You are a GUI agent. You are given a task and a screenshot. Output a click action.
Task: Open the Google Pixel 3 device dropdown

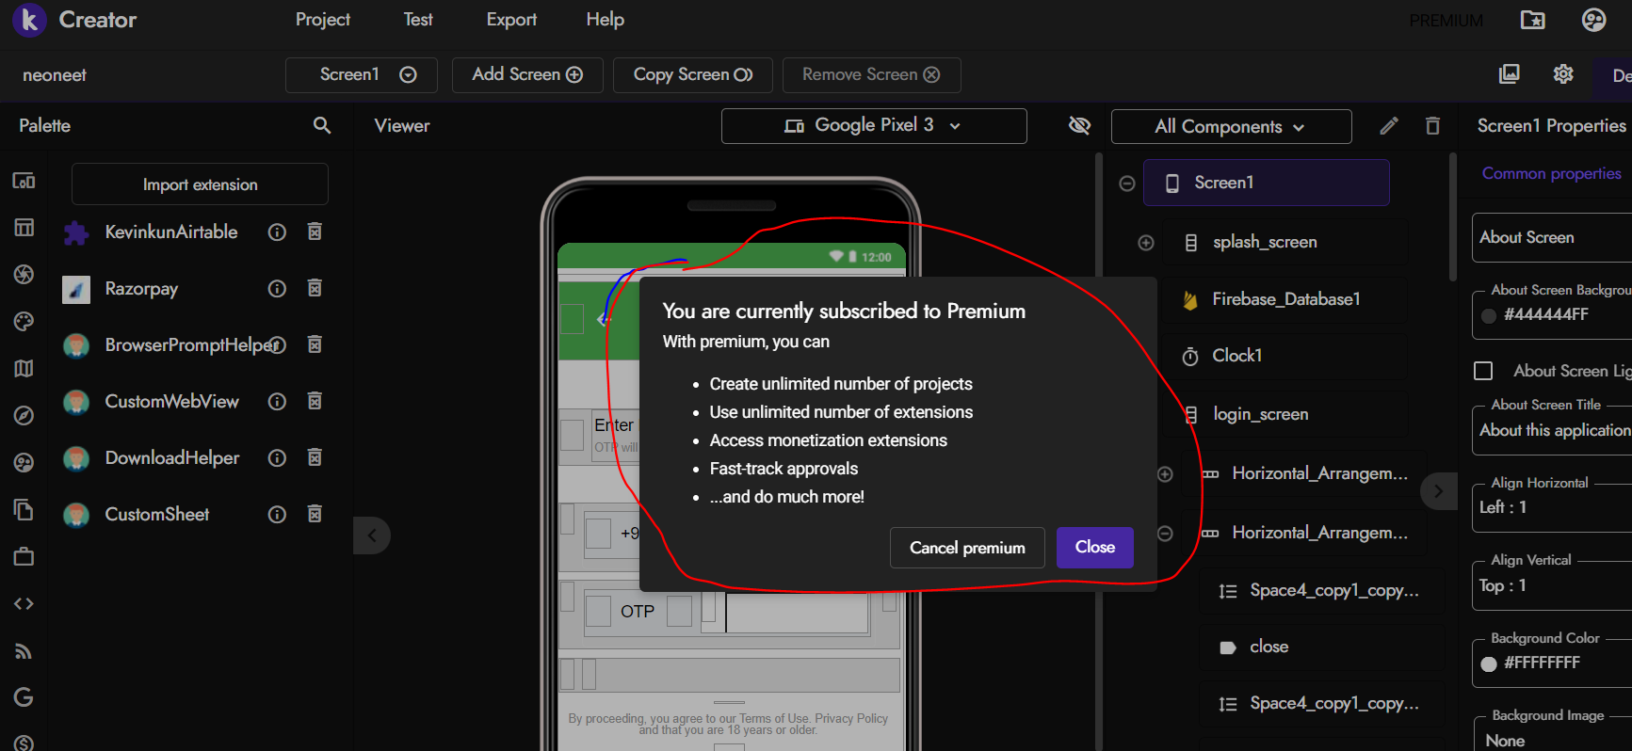tap(873, 126)
